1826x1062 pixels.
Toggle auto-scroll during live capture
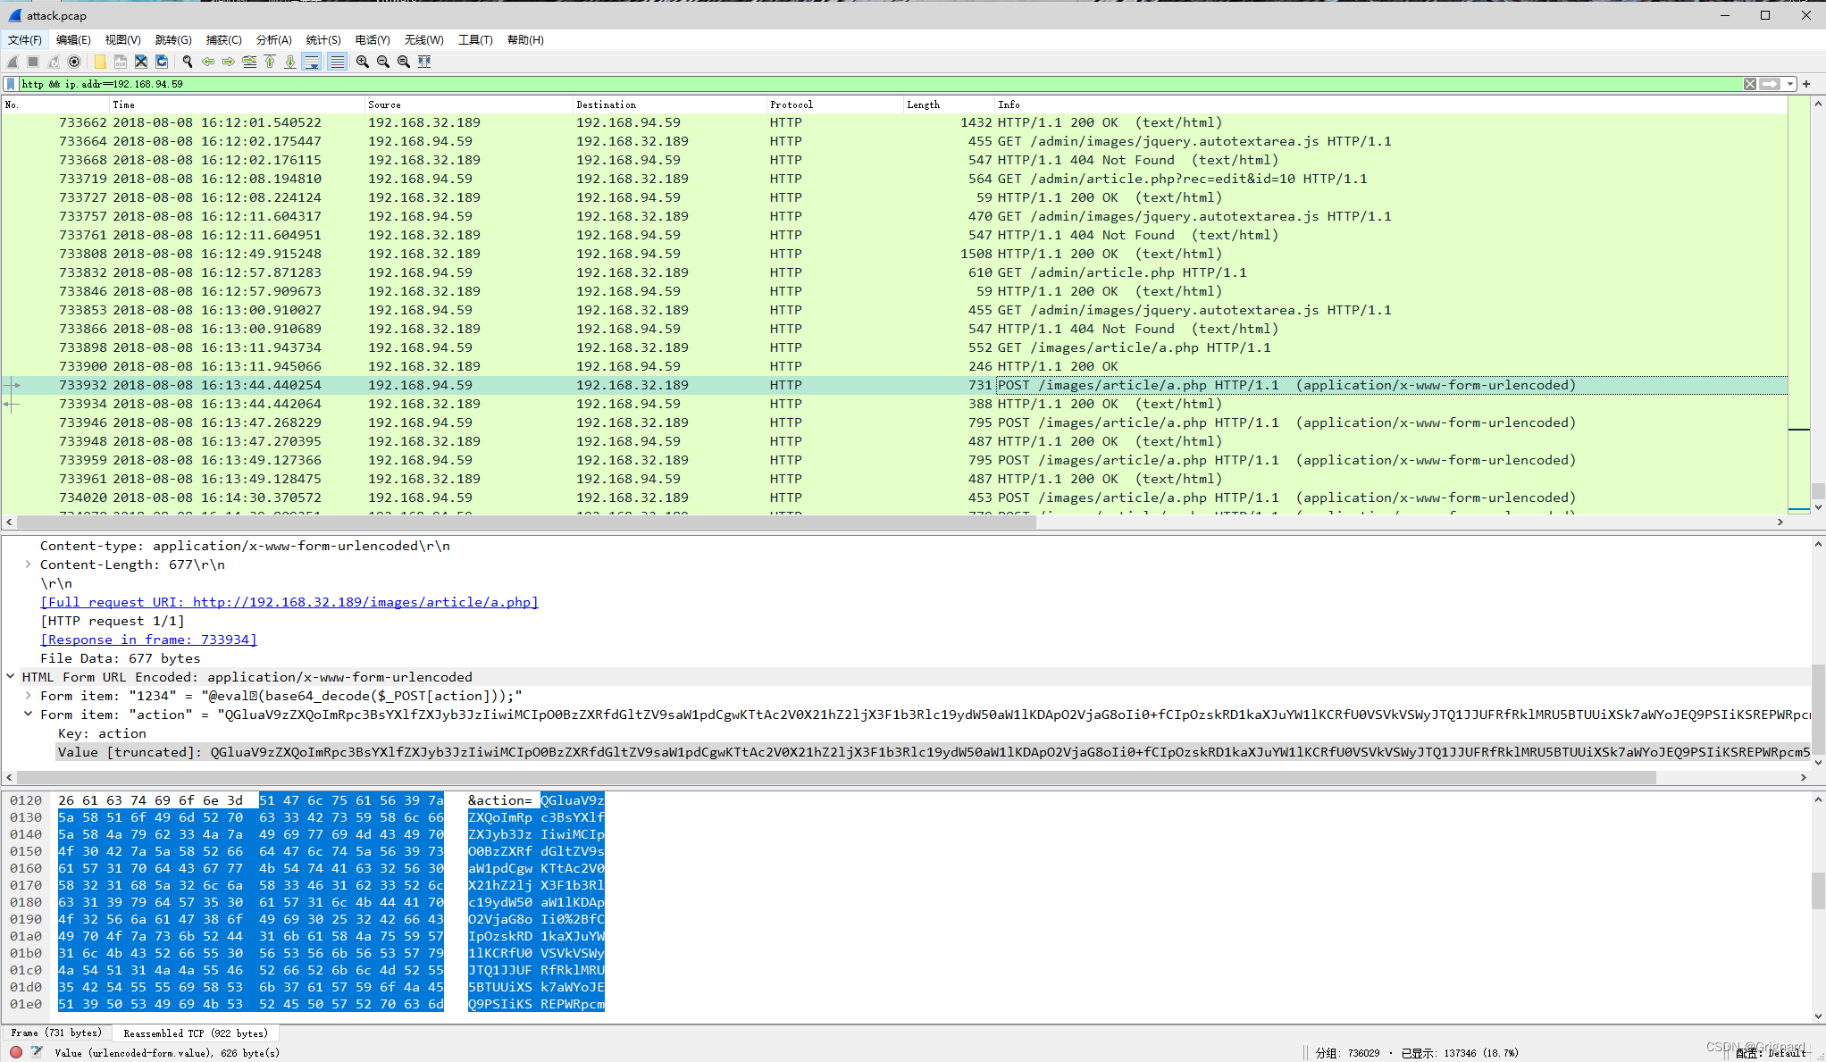coord(312,62)
